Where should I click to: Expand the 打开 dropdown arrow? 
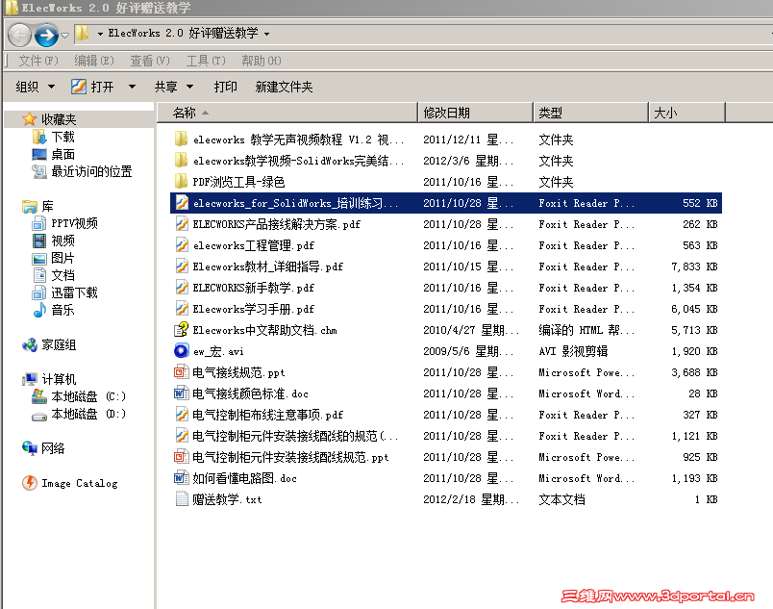coord(132,87)
